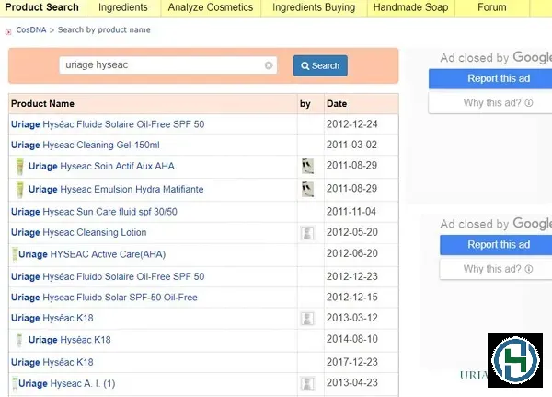The image size is (552, 397).
Task: Click the first Report this ad button
Action: (x=490, y=78)
